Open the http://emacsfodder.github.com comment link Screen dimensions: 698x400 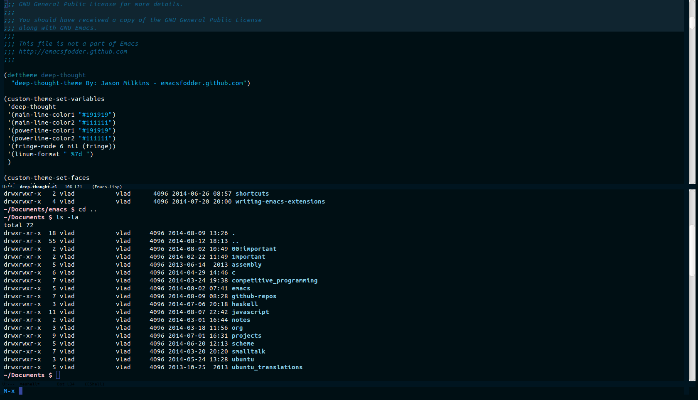[73, 52]
